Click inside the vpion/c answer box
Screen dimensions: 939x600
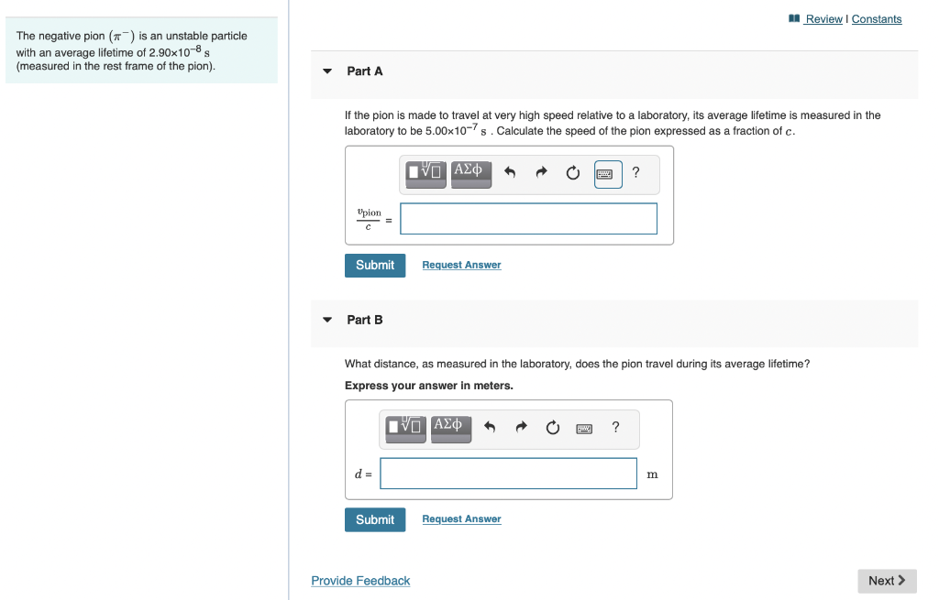pyautogui.click(x=528, y=218)
